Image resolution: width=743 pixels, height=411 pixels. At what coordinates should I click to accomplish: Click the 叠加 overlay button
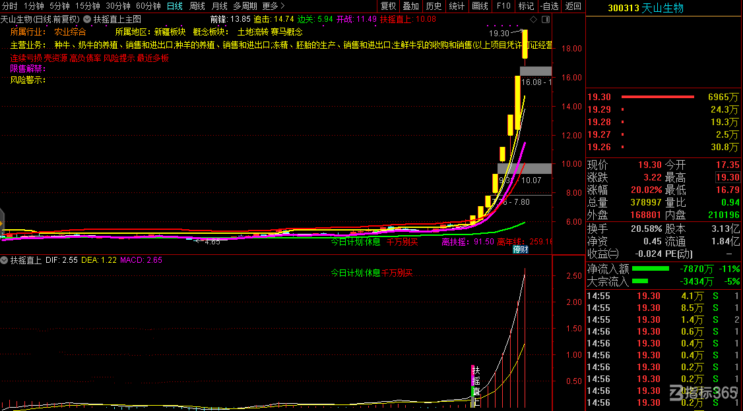tap(411, 6)
